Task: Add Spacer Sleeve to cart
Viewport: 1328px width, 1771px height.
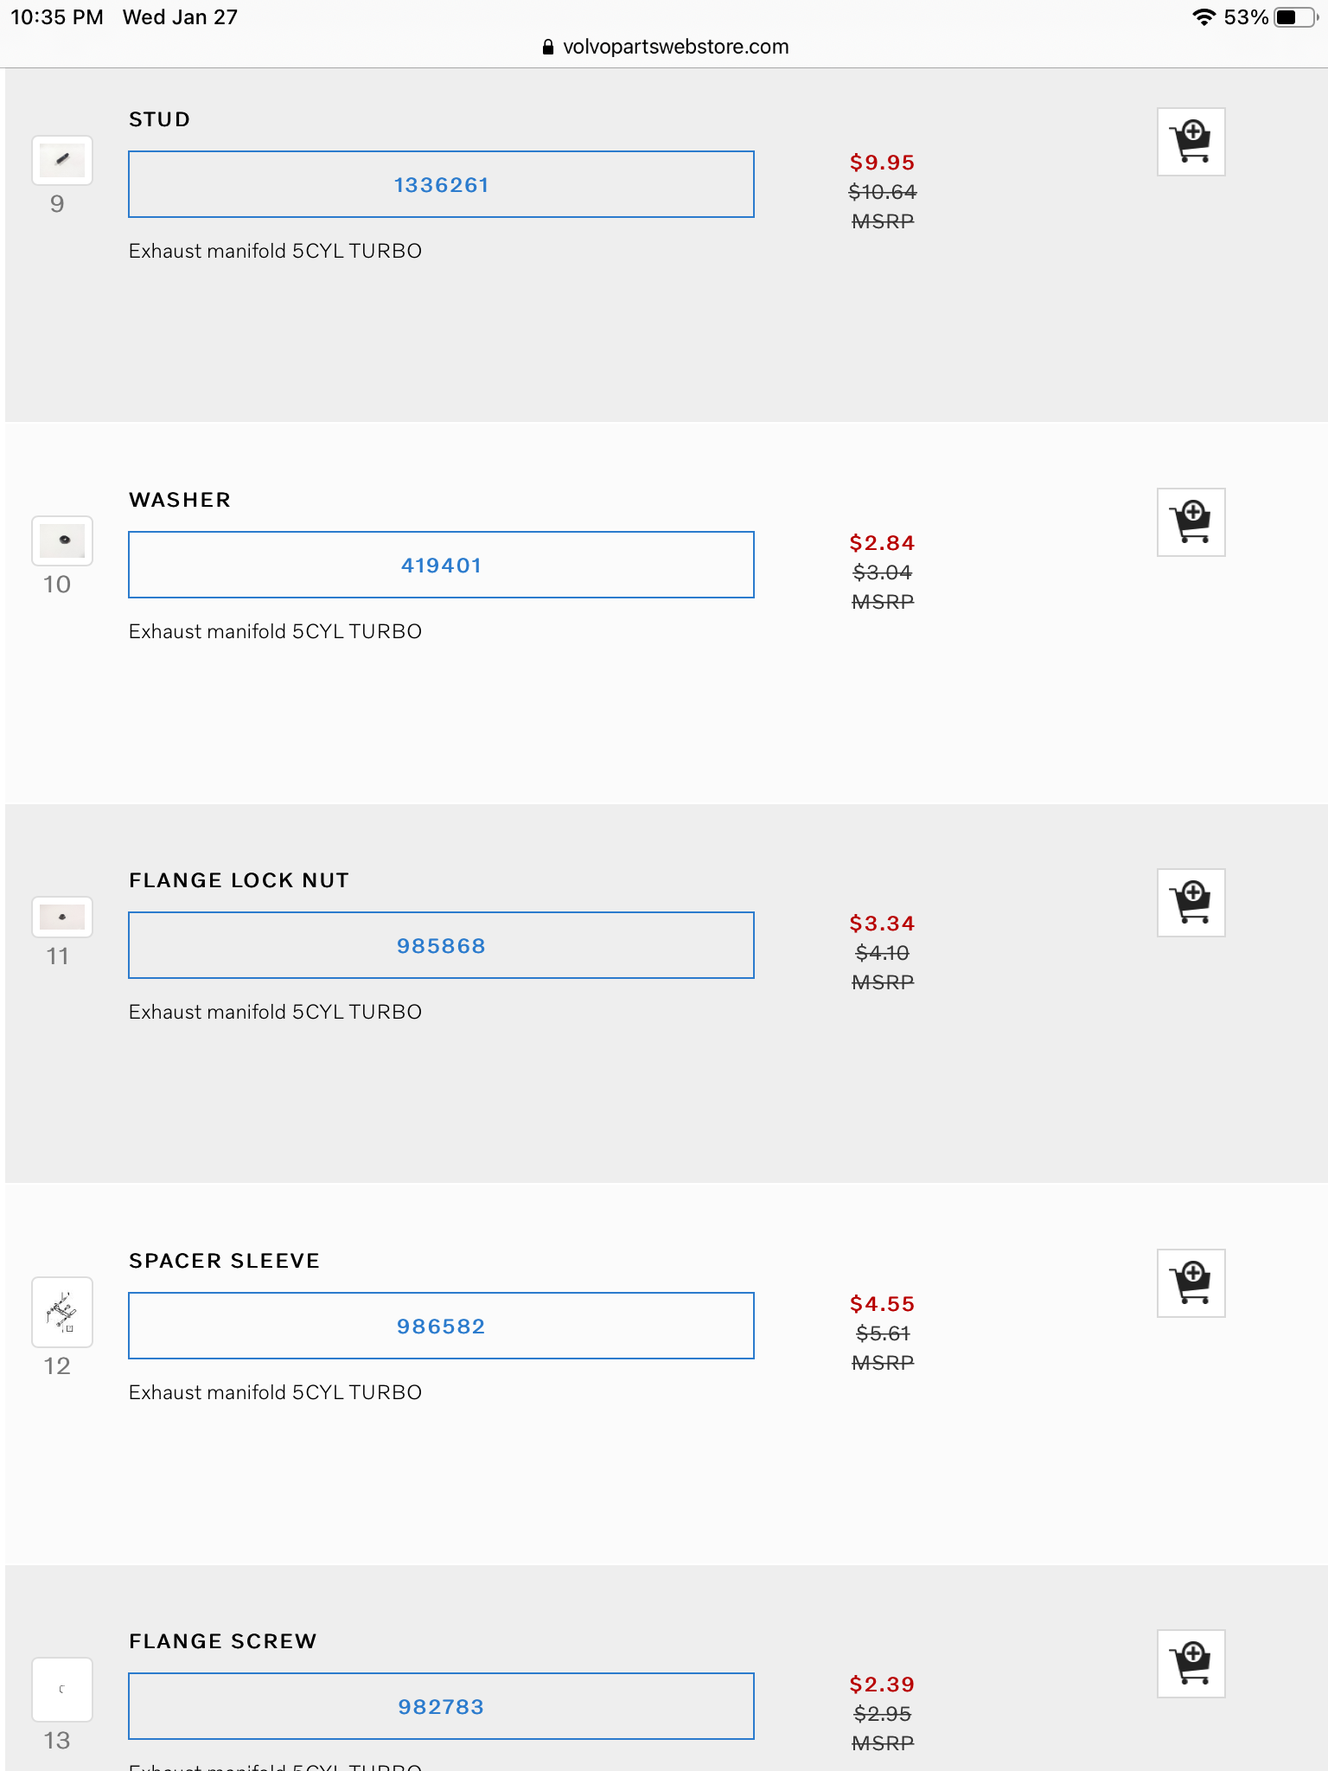Action: point(1191,1283)
